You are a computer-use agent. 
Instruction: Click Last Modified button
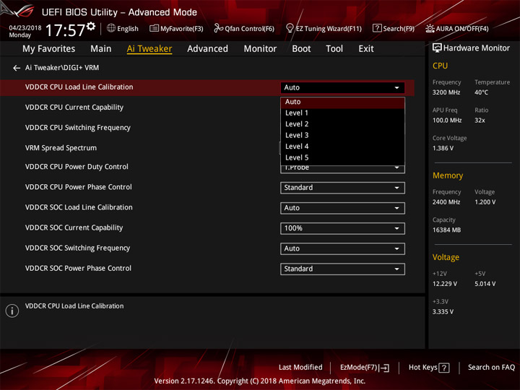pyautogui.click(x=300, y=368)
